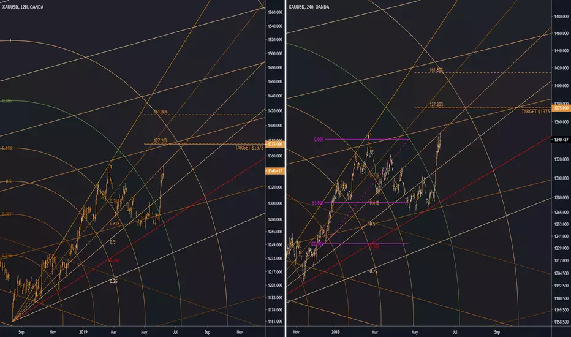Click the 1320.000 price level on 240 axis

click(x=561, y=159)
